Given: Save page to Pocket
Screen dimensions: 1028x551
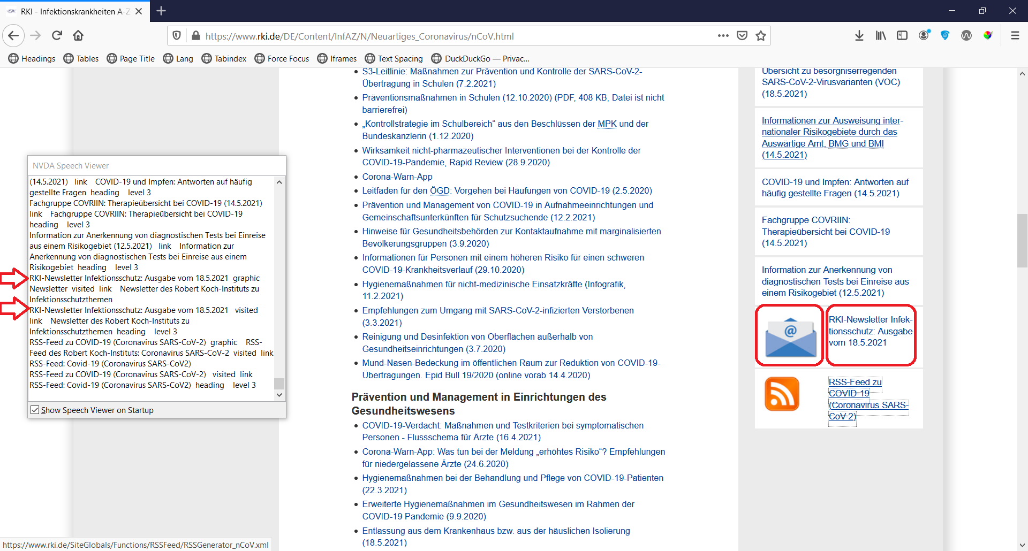Looking at the screenshot, I should point(742,36).
